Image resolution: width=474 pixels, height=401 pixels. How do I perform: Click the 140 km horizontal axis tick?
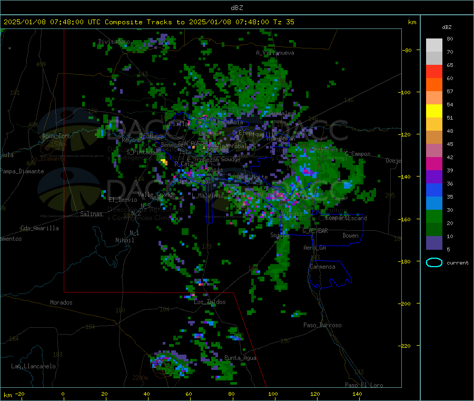(357, 394)
